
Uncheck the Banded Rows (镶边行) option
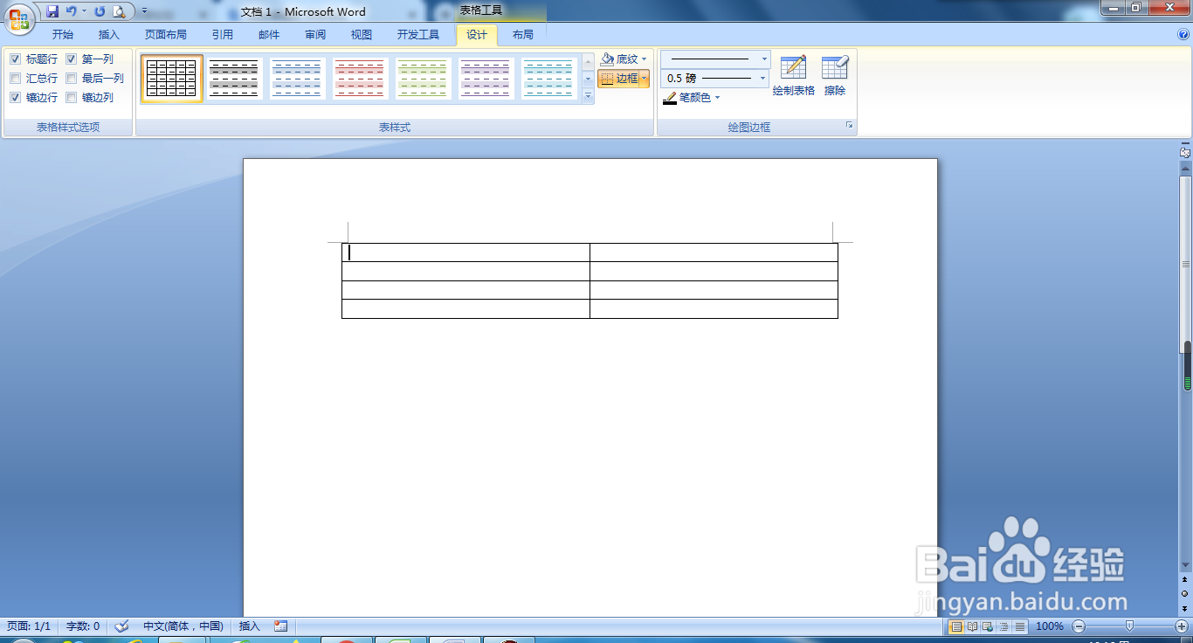[15, 98]
